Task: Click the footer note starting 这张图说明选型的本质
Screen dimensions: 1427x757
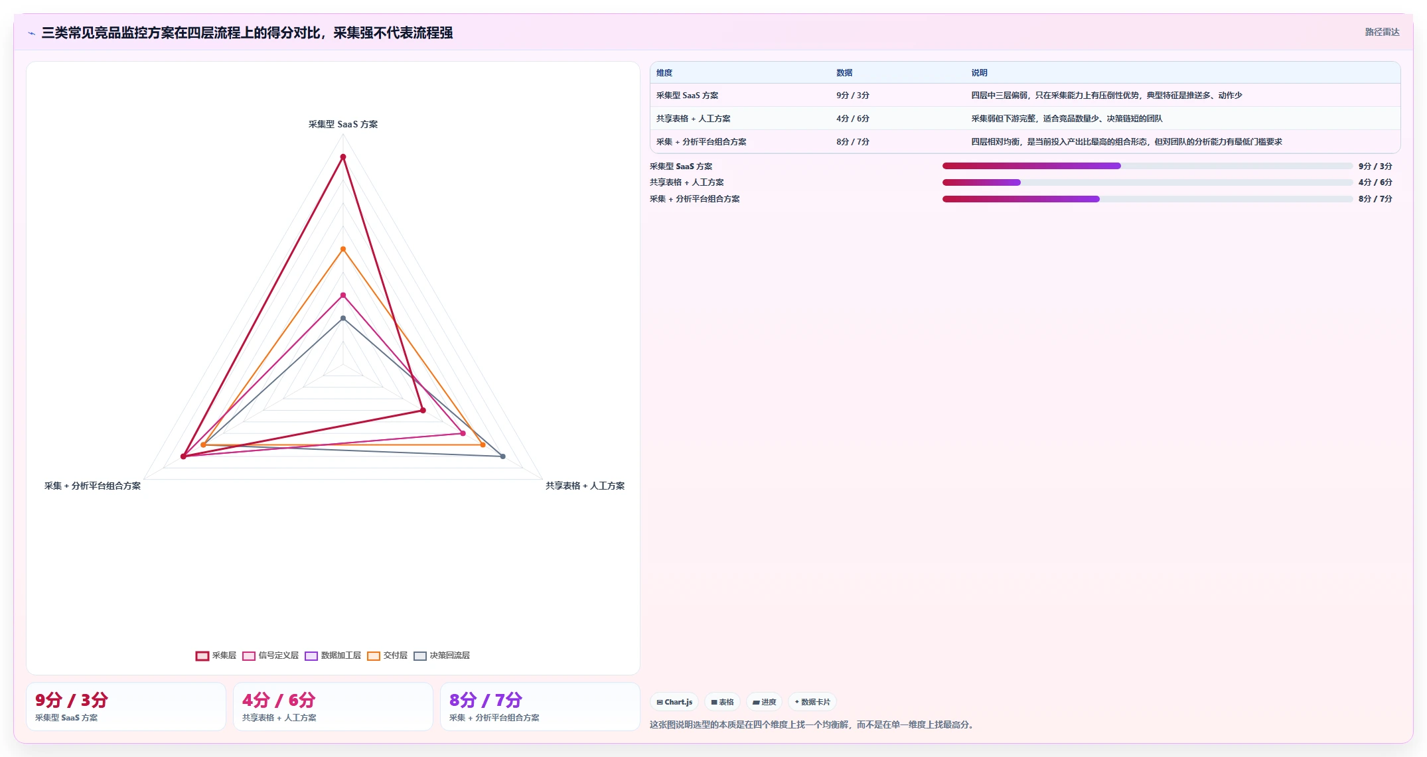Action: (813, 724)
